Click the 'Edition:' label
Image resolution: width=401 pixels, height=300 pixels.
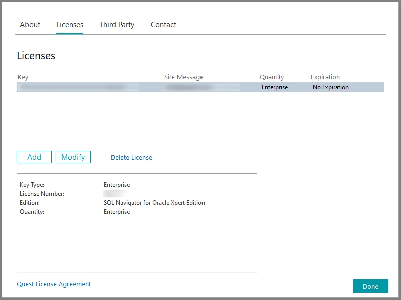(30, 203)
